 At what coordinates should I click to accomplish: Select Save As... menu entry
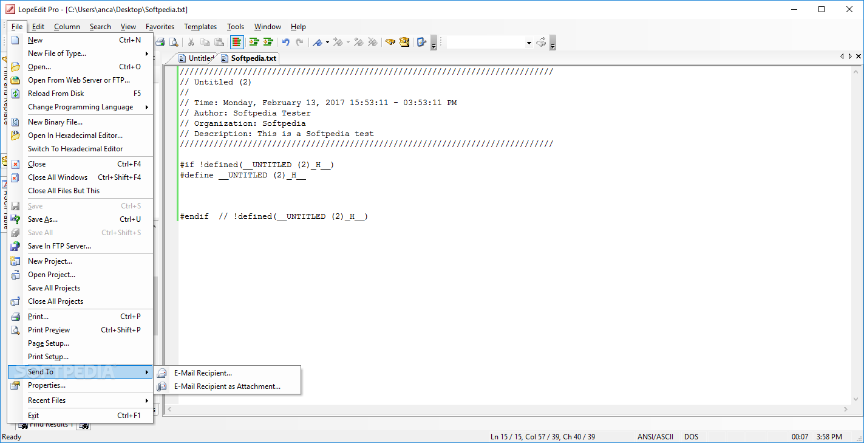80,219
